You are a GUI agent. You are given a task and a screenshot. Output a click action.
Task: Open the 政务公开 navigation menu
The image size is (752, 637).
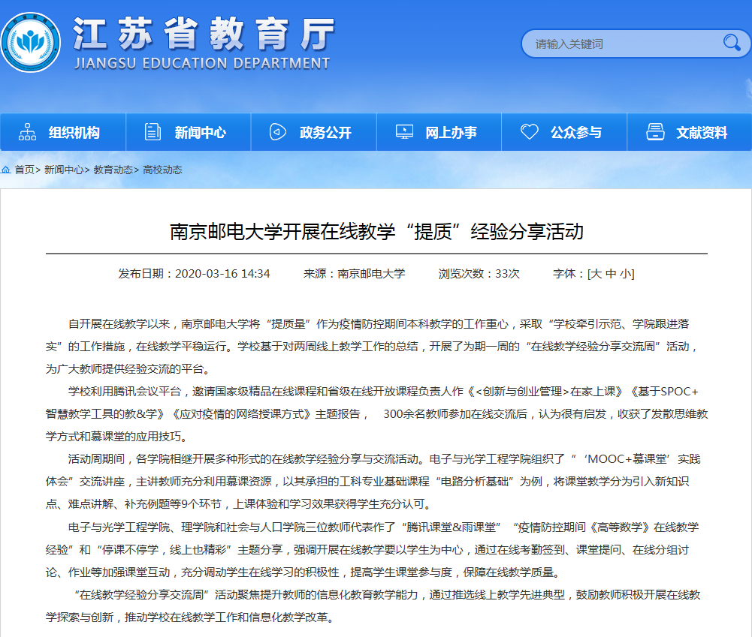(325, 133)
